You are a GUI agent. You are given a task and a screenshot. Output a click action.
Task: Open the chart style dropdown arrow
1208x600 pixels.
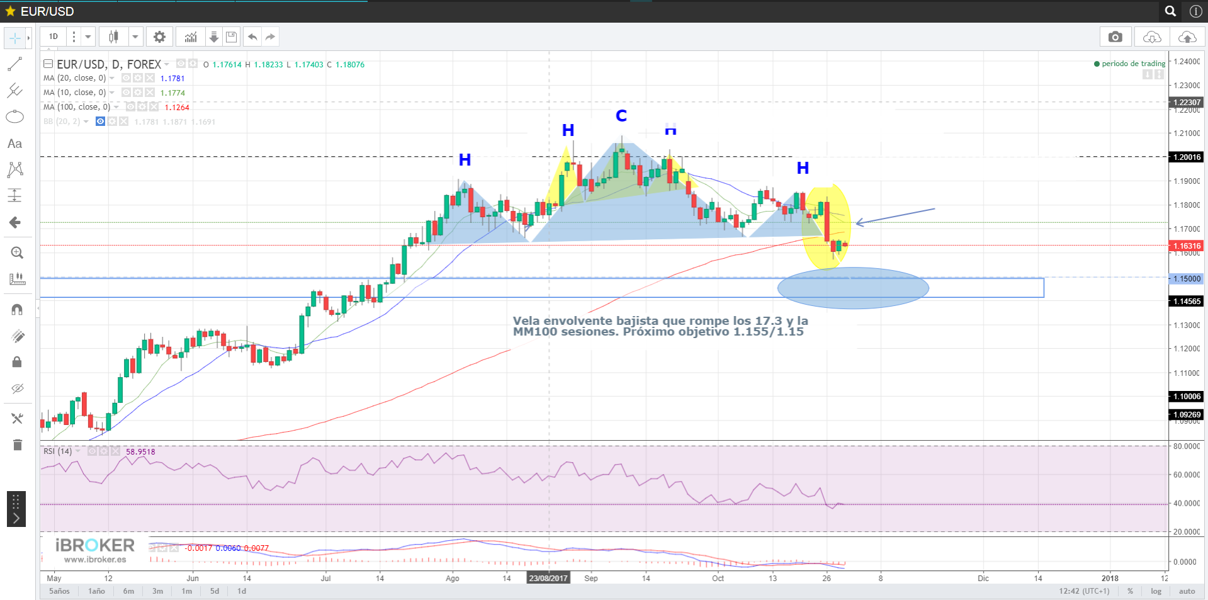tap(135, 37)
